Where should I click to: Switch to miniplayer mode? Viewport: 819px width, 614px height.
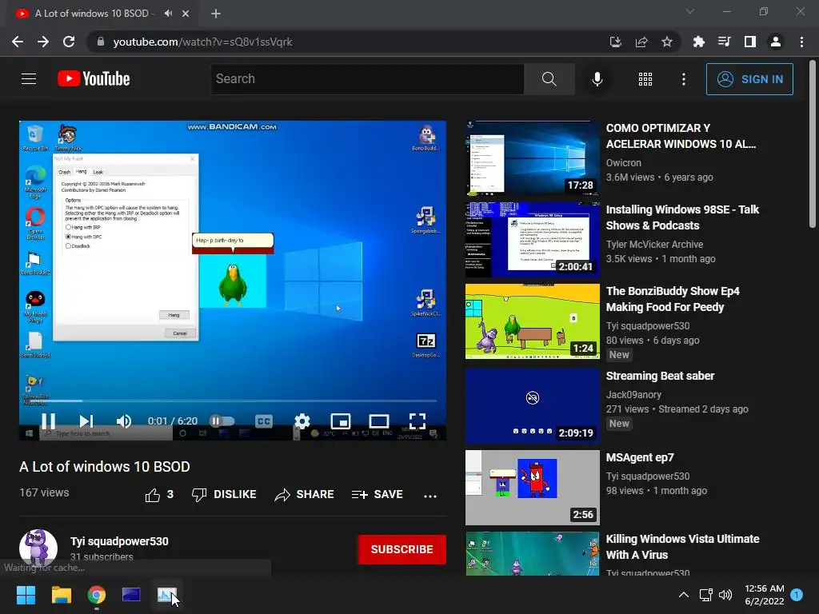[x=341, y=421]
